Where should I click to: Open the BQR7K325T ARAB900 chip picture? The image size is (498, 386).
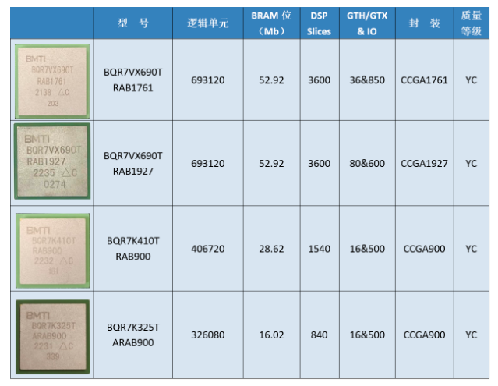point(53,337)
